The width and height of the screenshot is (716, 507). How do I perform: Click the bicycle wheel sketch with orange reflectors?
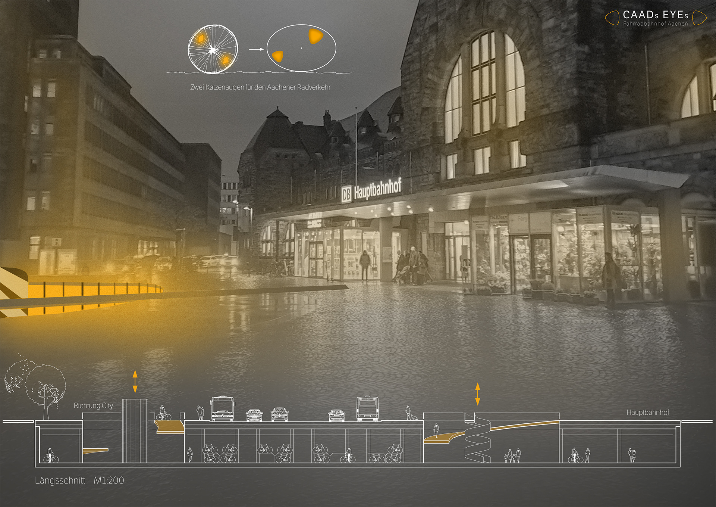(x=213, y=49)
